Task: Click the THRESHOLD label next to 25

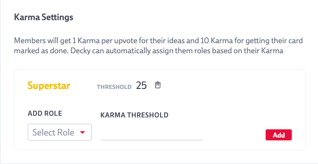Action: [114, 87]
